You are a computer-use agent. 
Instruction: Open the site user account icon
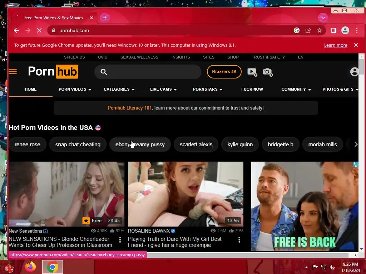[x=354, y=72]
